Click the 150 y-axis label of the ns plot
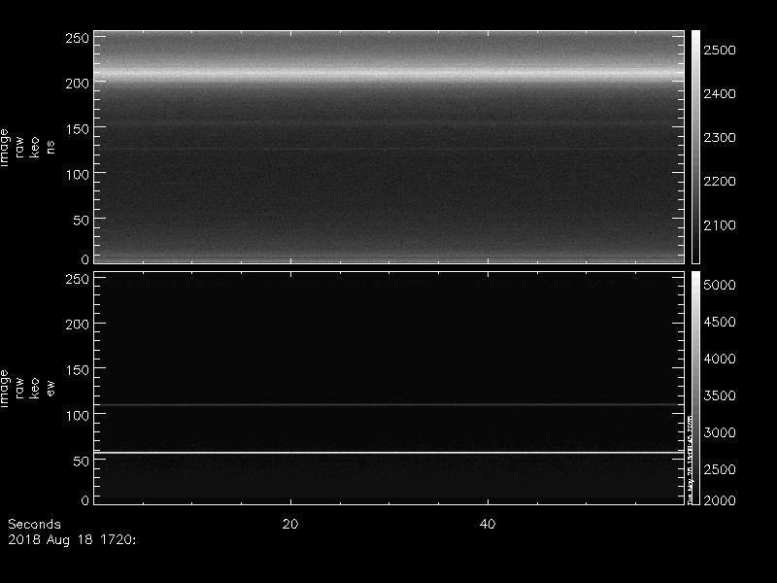 (x=78, y=129)
